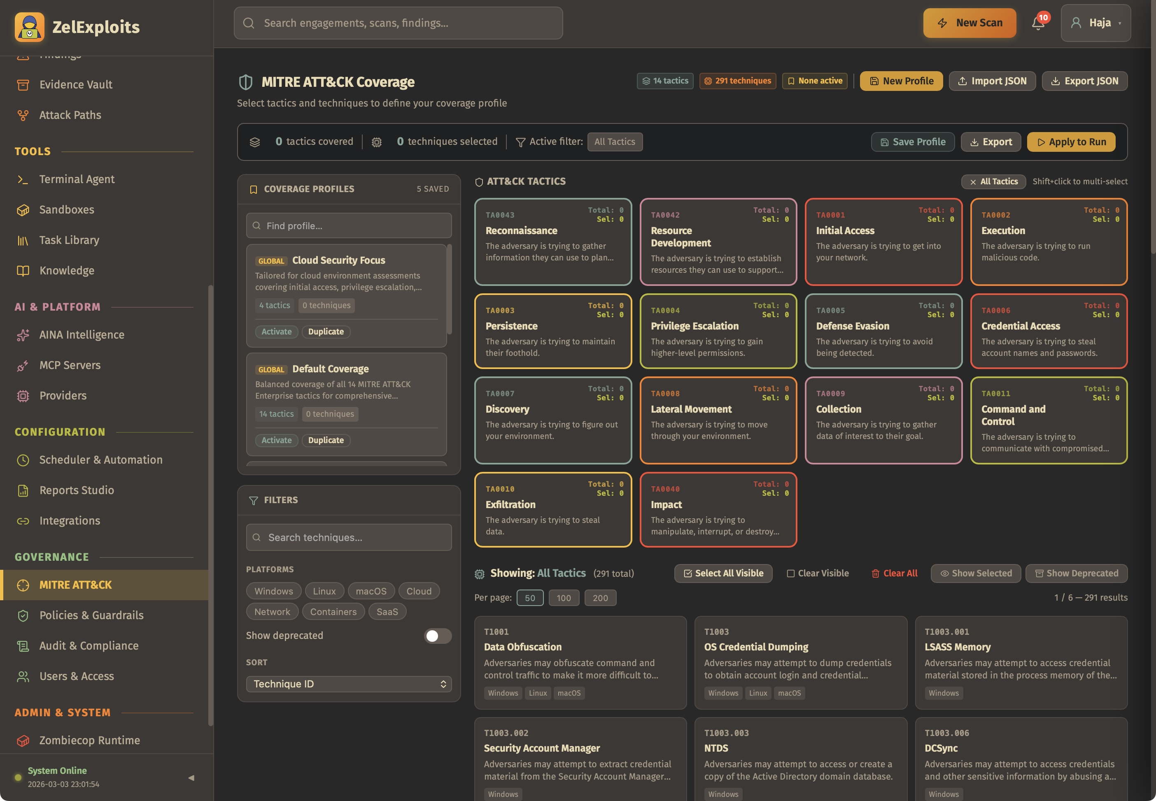Open the Reports Studio section
The width and height of the screenshot is (1156, 801).
77,490
